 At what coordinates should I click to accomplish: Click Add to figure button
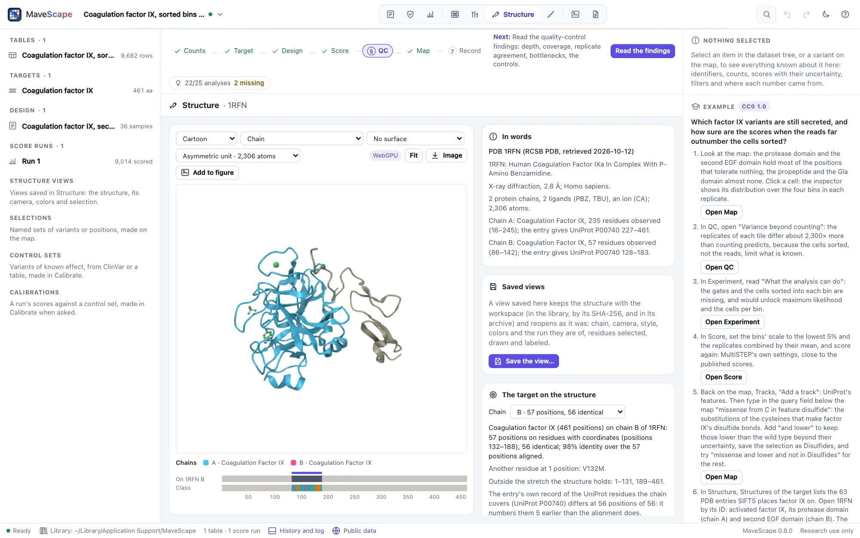tap(207, 173)
